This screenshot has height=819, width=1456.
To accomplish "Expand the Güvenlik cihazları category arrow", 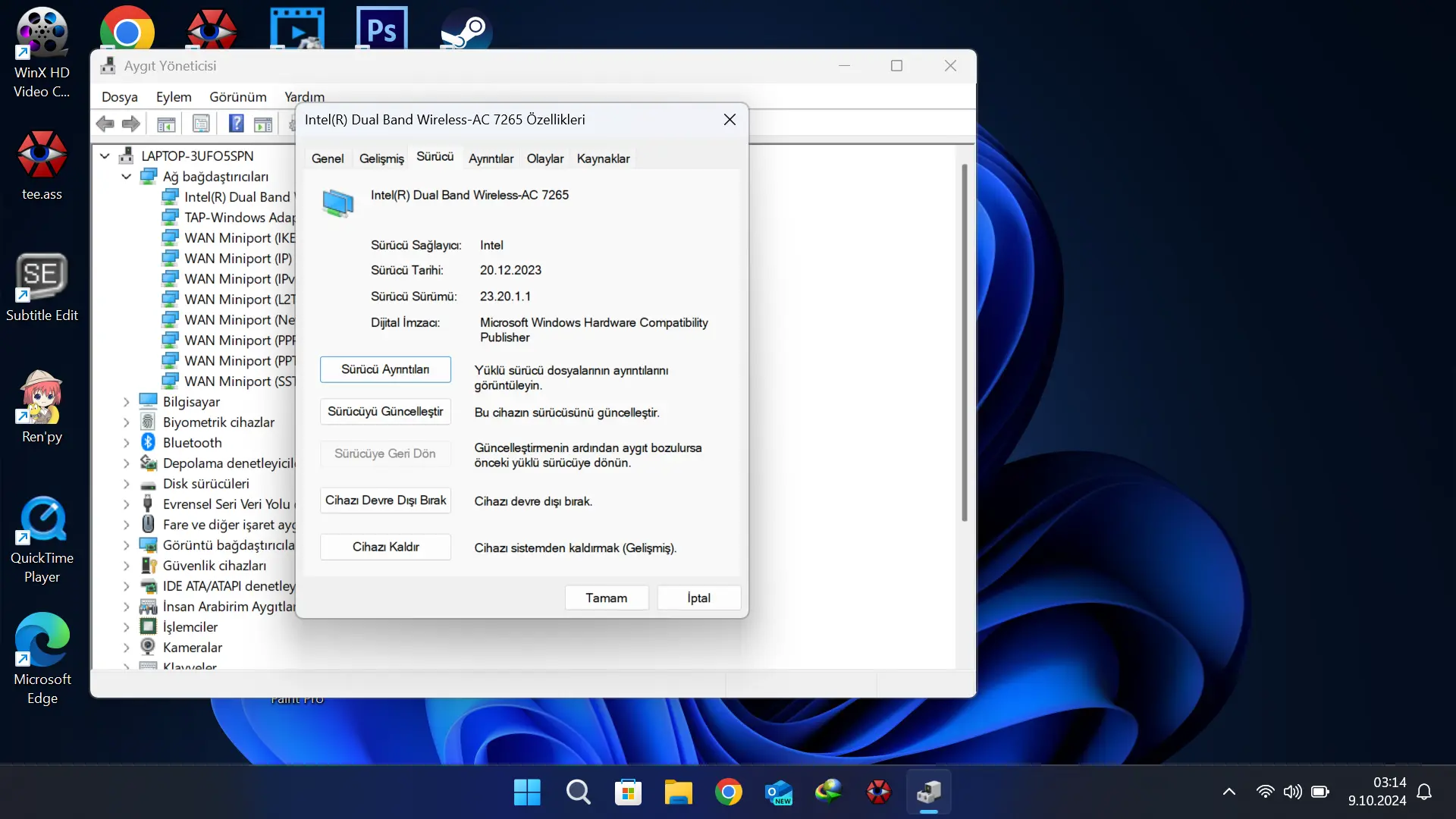I will click(x=126, y=566).
